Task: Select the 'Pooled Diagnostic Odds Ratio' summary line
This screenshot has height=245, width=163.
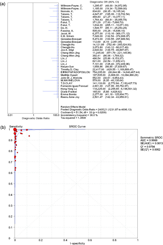Action: tap(96, 110)
